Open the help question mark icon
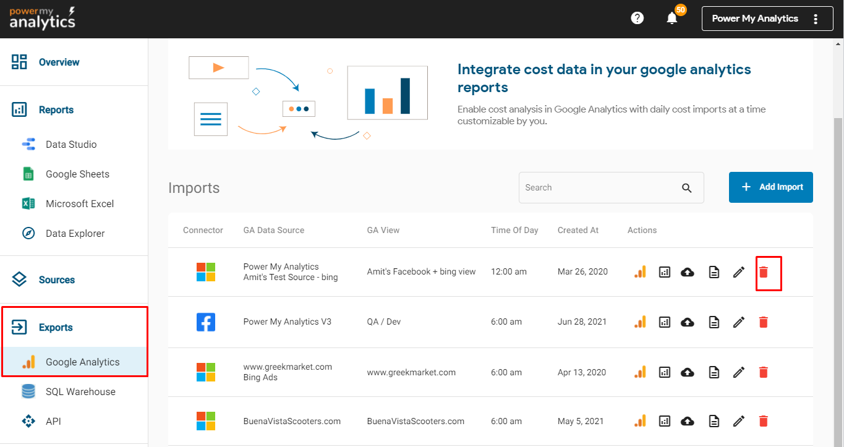The image size is (844, 447). [637, 19]
